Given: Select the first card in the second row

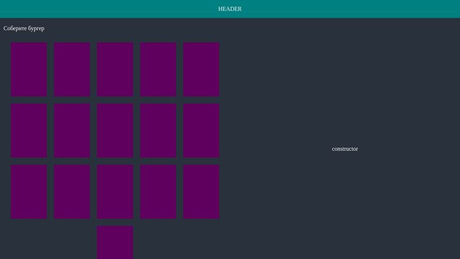Looking at the screenshot, I should pyautogui.click(x=29, y=130).
